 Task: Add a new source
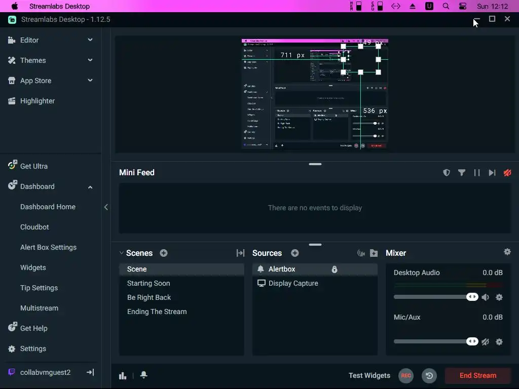tap(295, 253)
